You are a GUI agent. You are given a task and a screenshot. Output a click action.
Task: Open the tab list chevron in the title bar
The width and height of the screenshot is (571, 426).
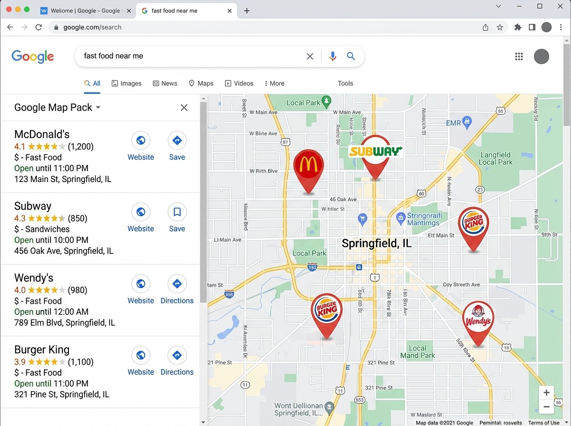pos(498,6)
